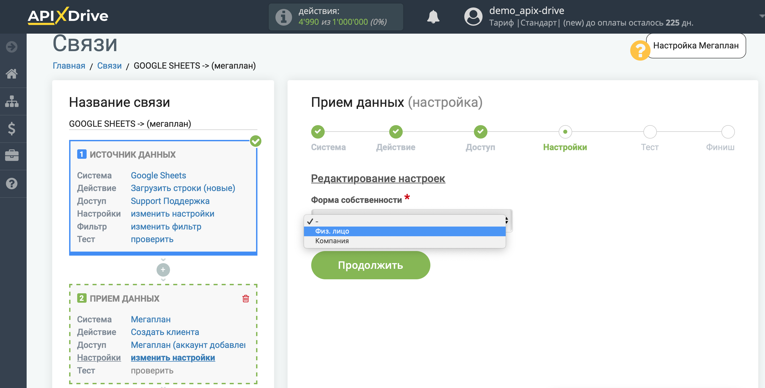Open connections sitemap icon in sidebar
This screenshot has height=388, width=765.
(12, 101)
